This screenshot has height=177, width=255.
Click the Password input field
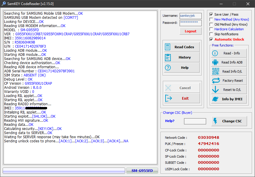pos(191,23)
